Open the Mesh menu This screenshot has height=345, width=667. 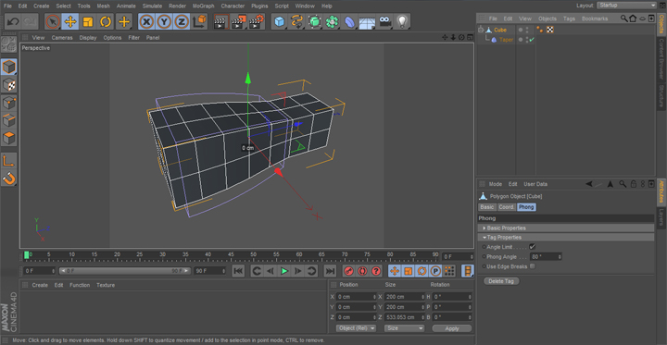click(104, 6)
